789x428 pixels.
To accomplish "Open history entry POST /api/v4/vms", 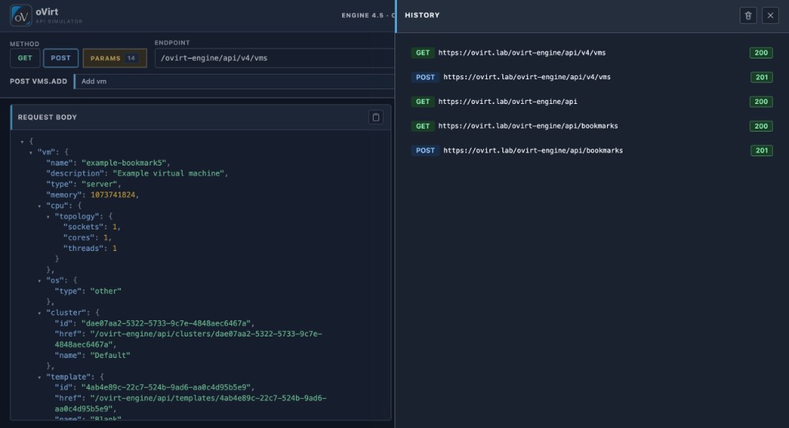I will coord(592,77).
